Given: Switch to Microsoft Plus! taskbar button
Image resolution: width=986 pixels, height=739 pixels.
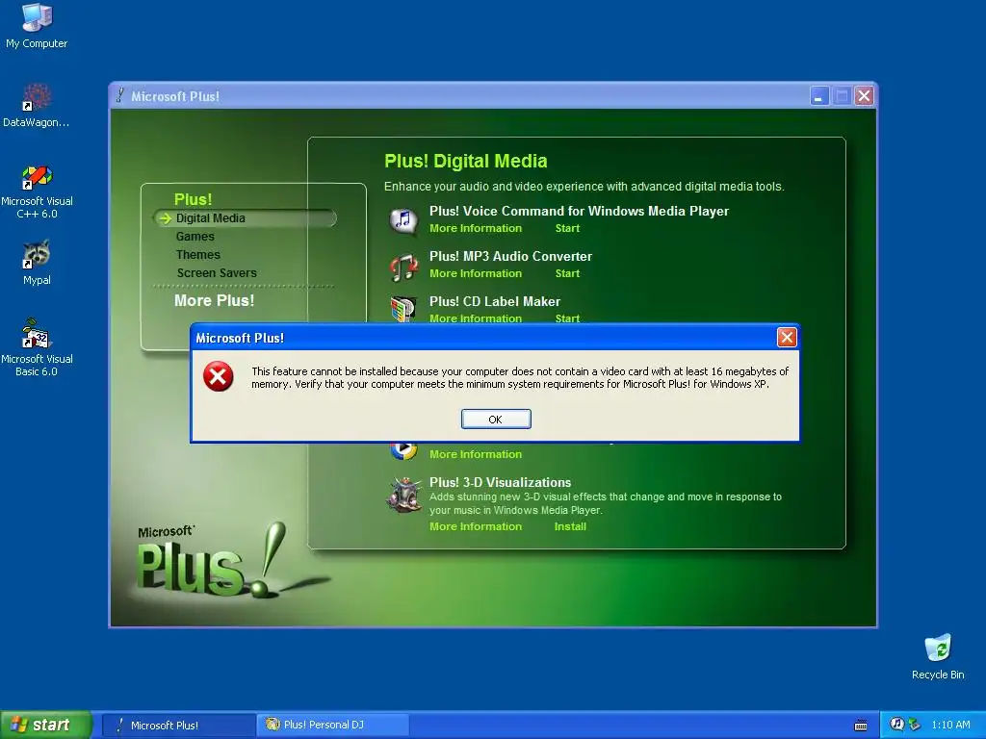Looking at the screenshot, I should click(178, 726).
